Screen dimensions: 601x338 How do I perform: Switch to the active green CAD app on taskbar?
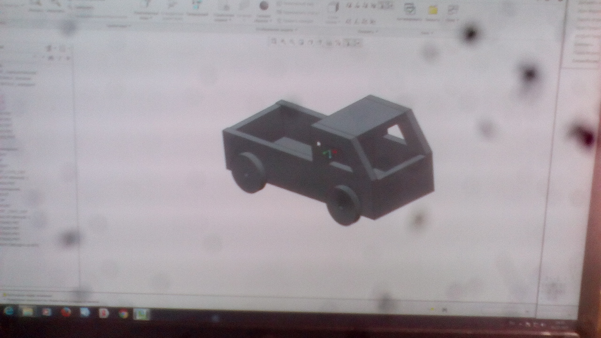(x=141, y=314)
